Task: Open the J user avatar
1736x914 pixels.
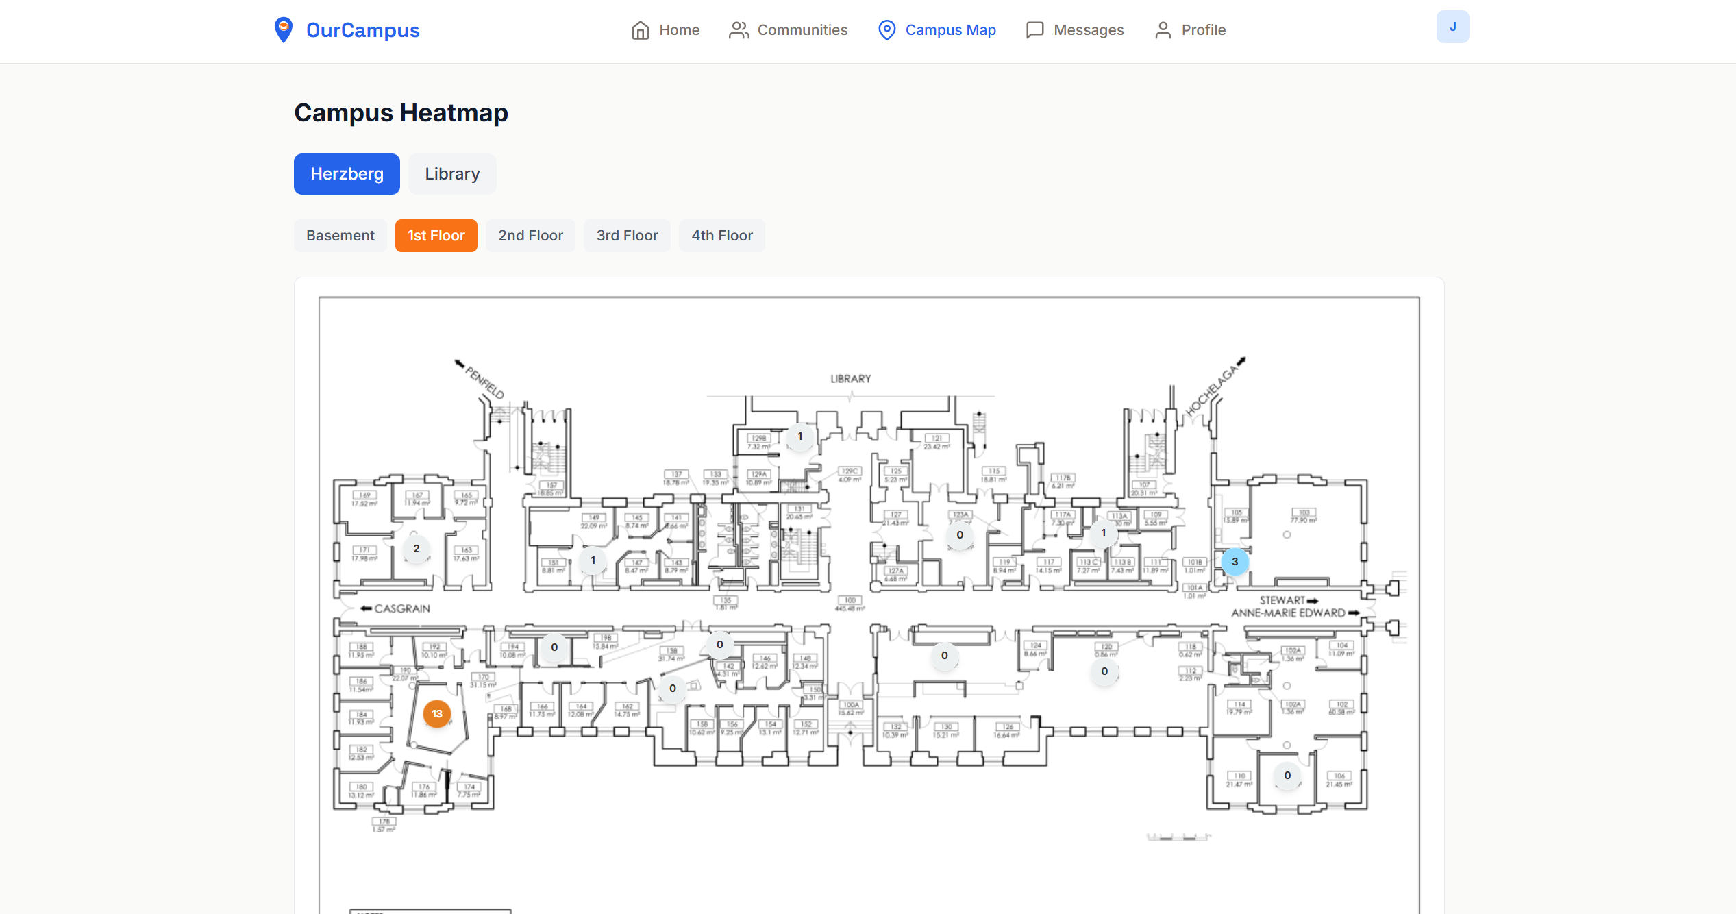Action: 1452,27
